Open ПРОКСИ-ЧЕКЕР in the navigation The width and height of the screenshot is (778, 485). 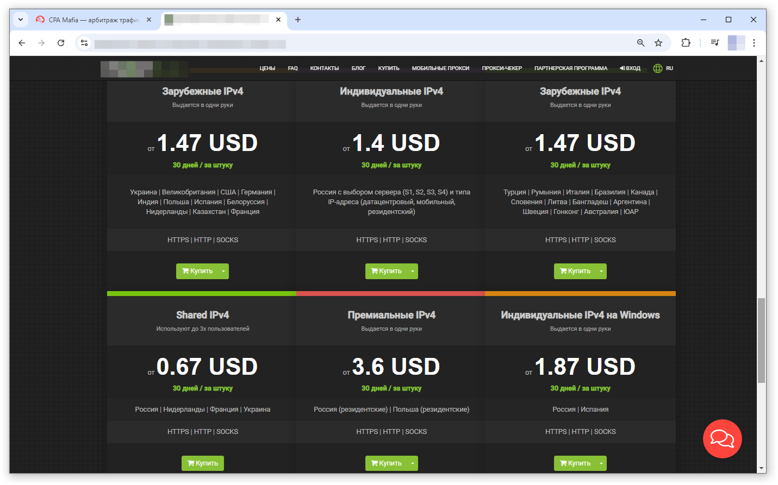pyautogui.click(x=502, y=68)
